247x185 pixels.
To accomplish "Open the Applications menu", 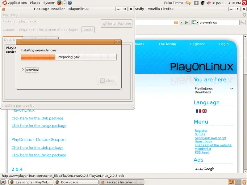I will [x=17, y=3].
